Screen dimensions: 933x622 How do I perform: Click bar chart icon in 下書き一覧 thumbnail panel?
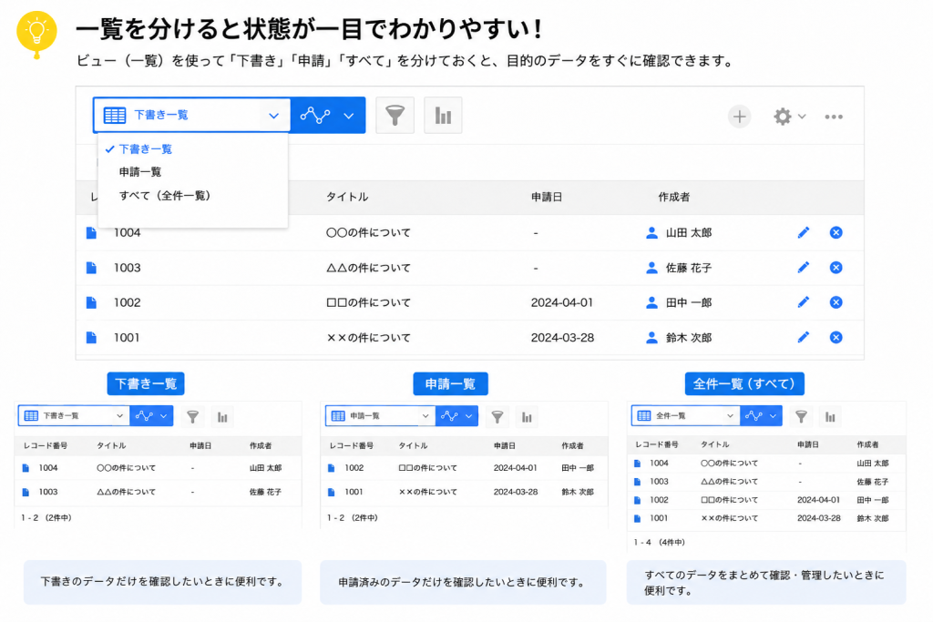tap(222, 417)
